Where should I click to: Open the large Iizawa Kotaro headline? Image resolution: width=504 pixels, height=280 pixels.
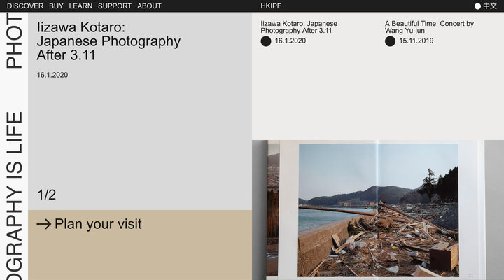pos(108,41)
